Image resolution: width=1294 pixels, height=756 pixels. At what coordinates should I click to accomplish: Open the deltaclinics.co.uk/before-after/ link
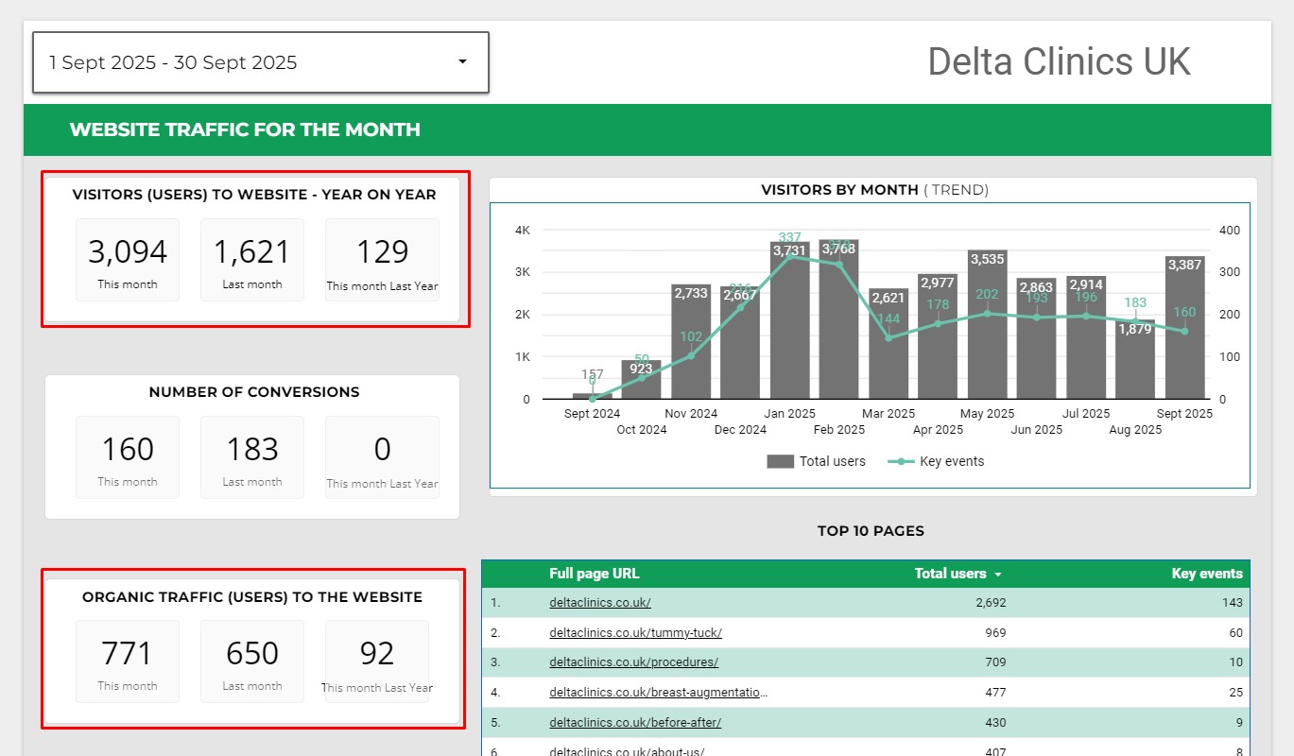(x=634, y=723)
